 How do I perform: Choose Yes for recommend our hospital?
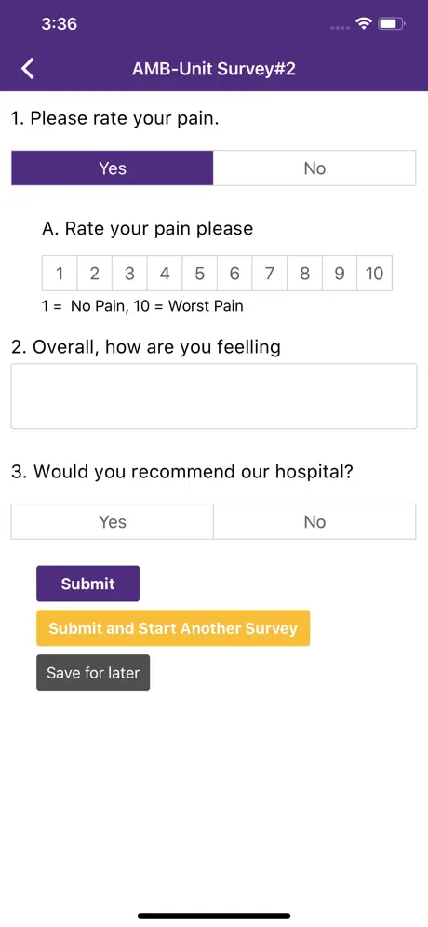(113, 521)
